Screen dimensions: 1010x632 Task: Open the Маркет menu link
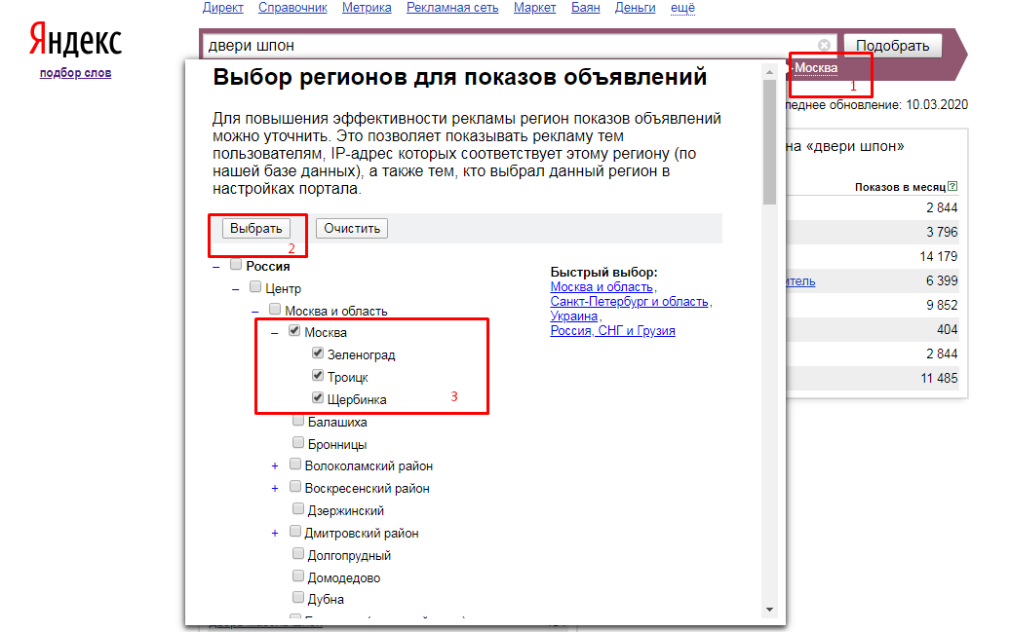pos(534,8)
